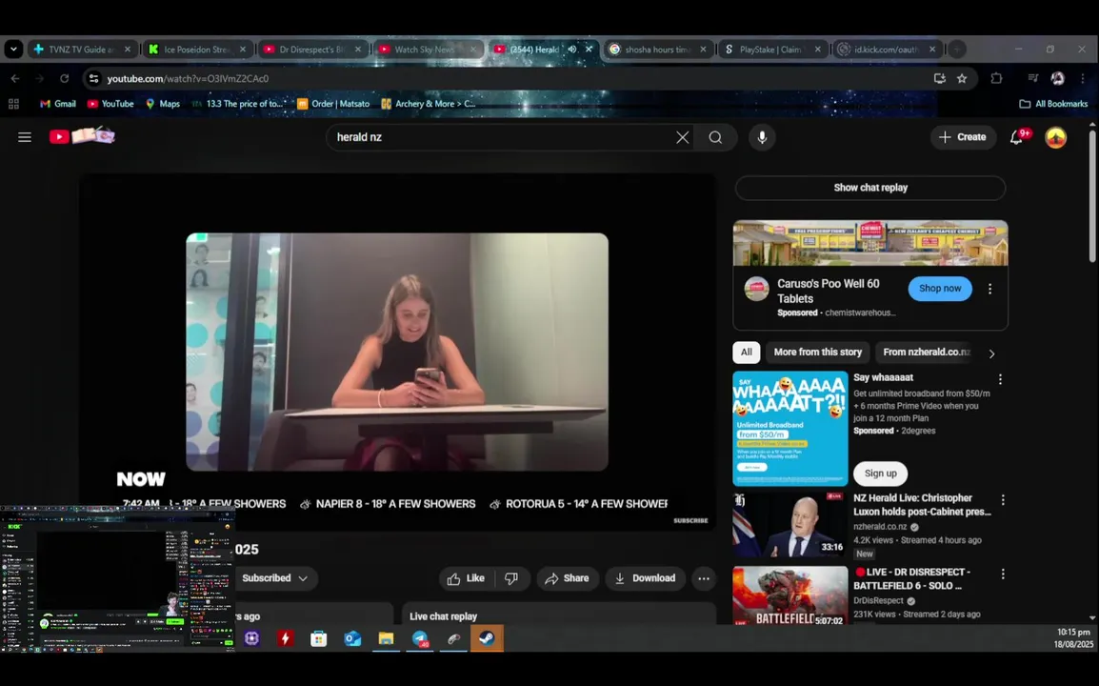Open Chrome profile avatar
Screen dimensions: 1099x686
(1058, 78)
